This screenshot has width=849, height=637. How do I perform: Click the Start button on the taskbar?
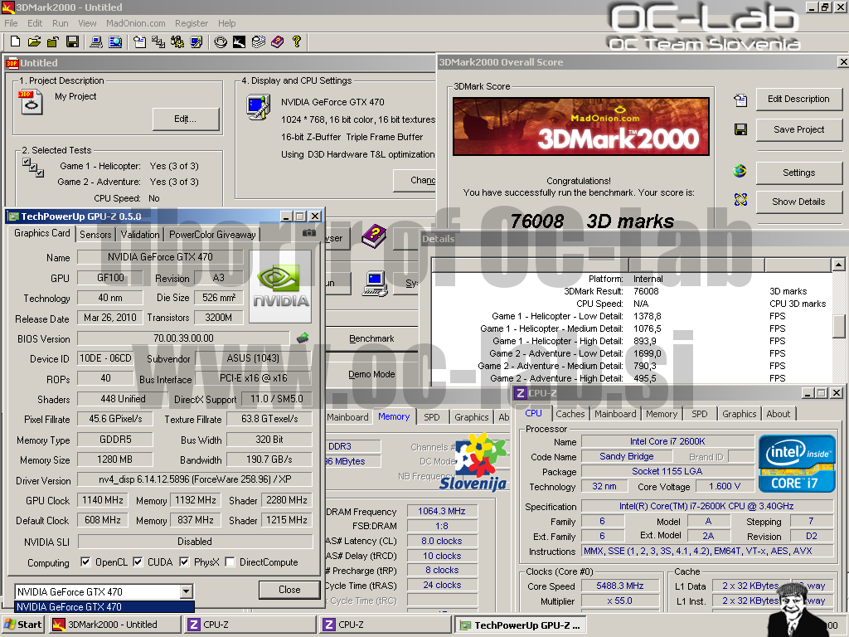tap(23, 625)
